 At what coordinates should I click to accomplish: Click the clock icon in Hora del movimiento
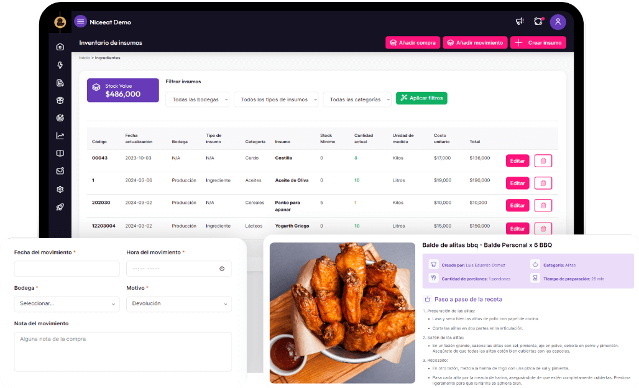(x=221, y=269)
